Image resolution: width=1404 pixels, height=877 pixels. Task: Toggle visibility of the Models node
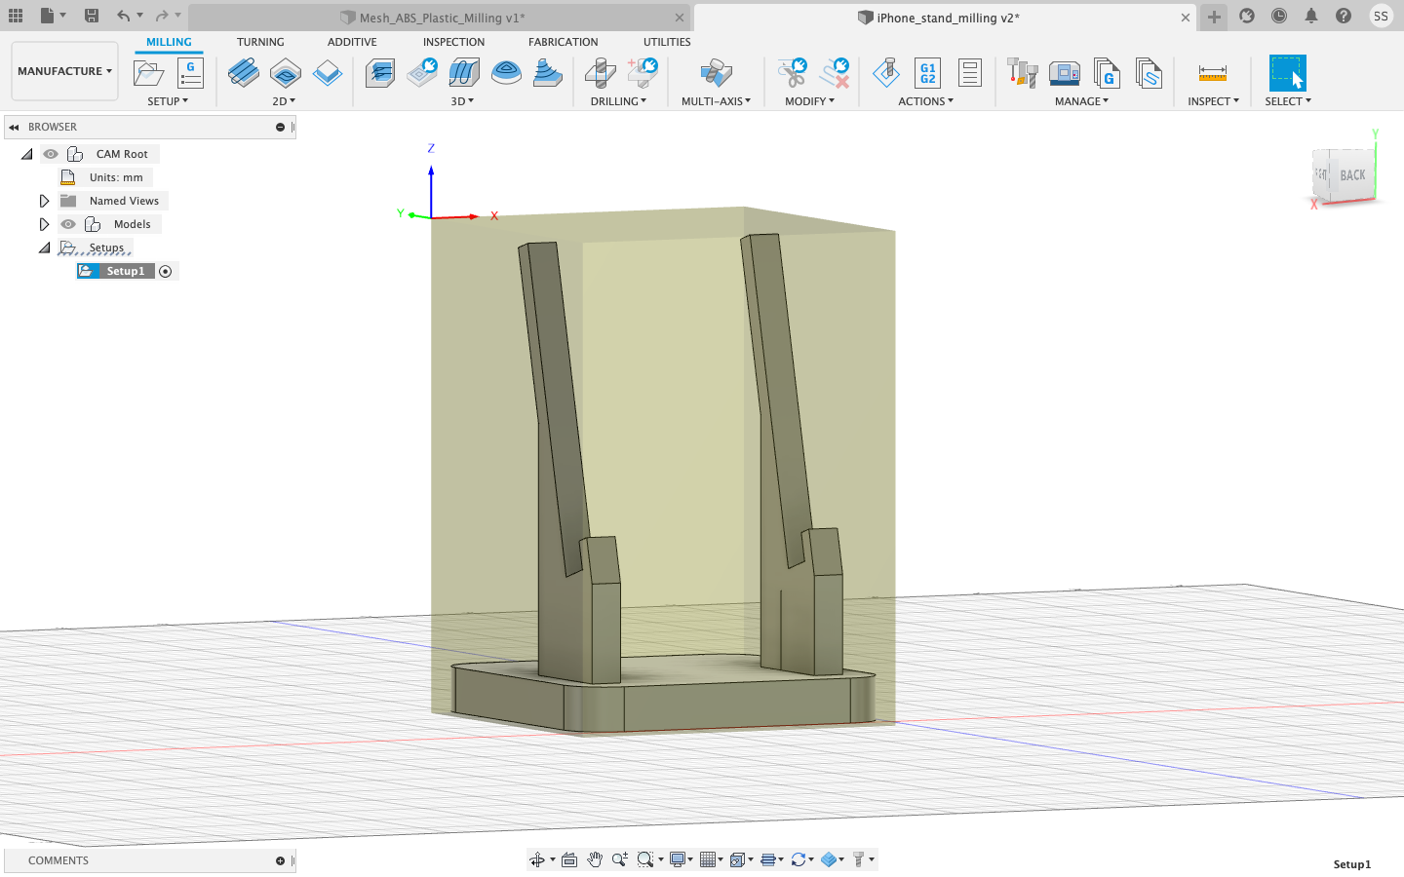[68, 223]
